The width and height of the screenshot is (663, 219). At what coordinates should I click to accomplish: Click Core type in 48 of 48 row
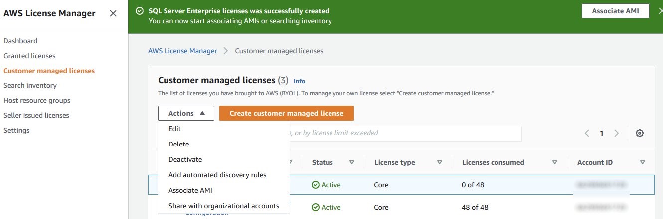[381, 207]
